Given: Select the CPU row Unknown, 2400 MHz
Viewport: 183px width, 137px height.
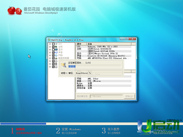Looking at the screenshot, I should 103,47.
